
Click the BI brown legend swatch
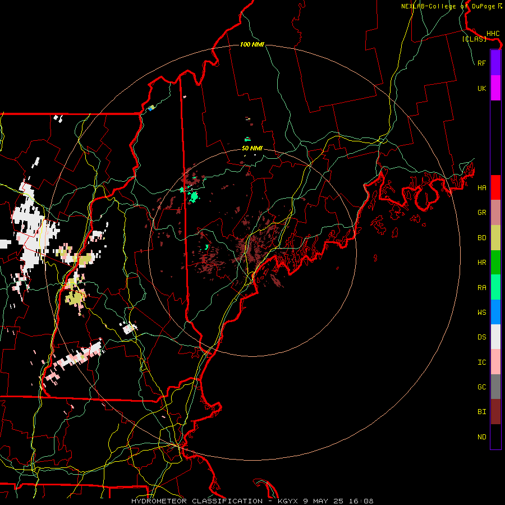[x=495, y=412]
